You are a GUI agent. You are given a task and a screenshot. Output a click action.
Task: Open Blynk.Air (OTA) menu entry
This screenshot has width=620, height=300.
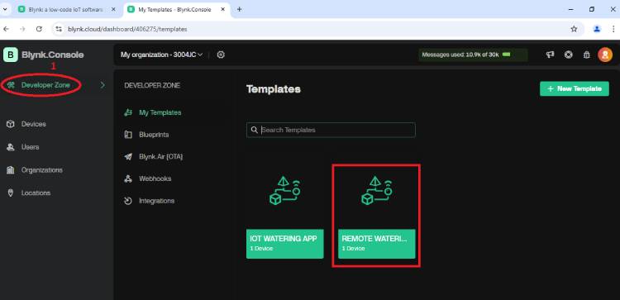coord(160,157)
